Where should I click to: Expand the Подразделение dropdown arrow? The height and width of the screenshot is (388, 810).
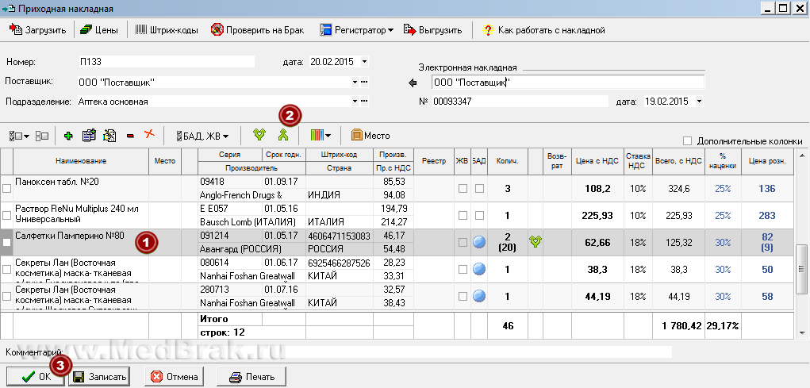355,102
